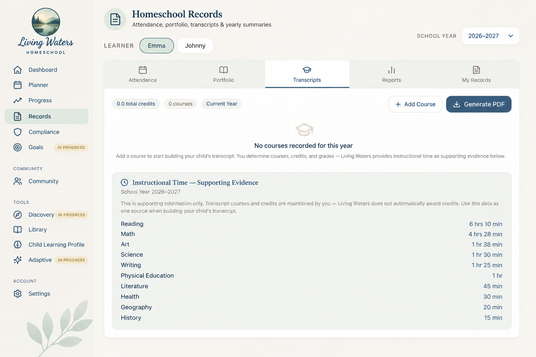Image resolution: width=536 pixels, height=357 pixels.
Task: Click the Progress trend arrow icon
Action: click(x=17, y=100)
